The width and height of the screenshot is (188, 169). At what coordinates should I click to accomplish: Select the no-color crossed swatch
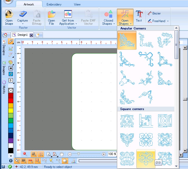pos(11,91)
